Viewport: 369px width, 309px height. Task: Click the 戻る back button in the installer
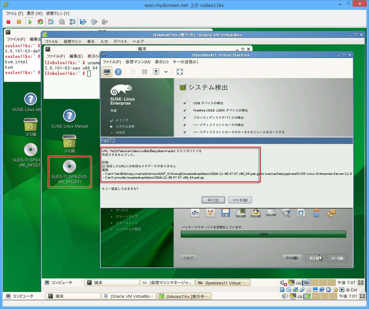[x=315, y=258]
